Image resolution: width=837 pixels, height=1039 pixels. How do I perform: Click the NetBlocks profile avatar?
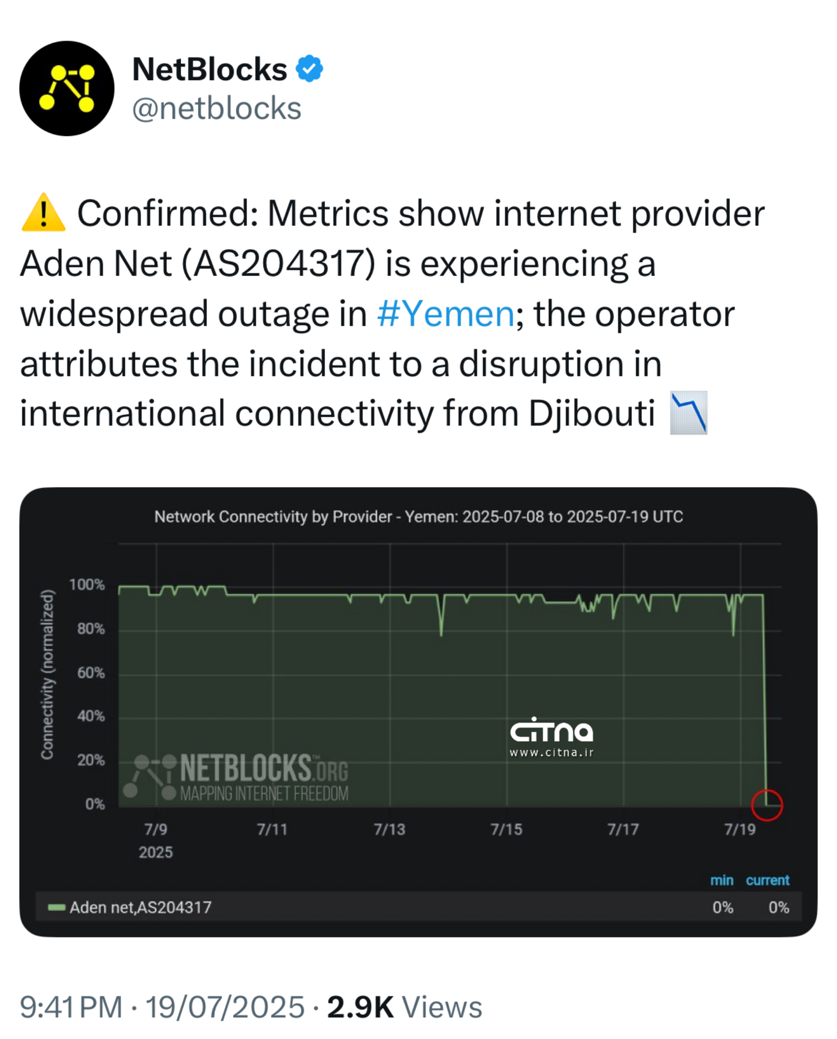click(x=66, y=88)
